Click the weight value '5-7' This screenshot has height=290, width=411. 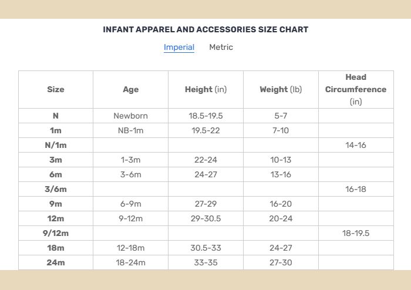281,116
